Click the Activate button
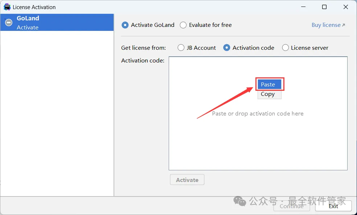The width and height of the screenshot is (357, 215). [x=187, y=180]
